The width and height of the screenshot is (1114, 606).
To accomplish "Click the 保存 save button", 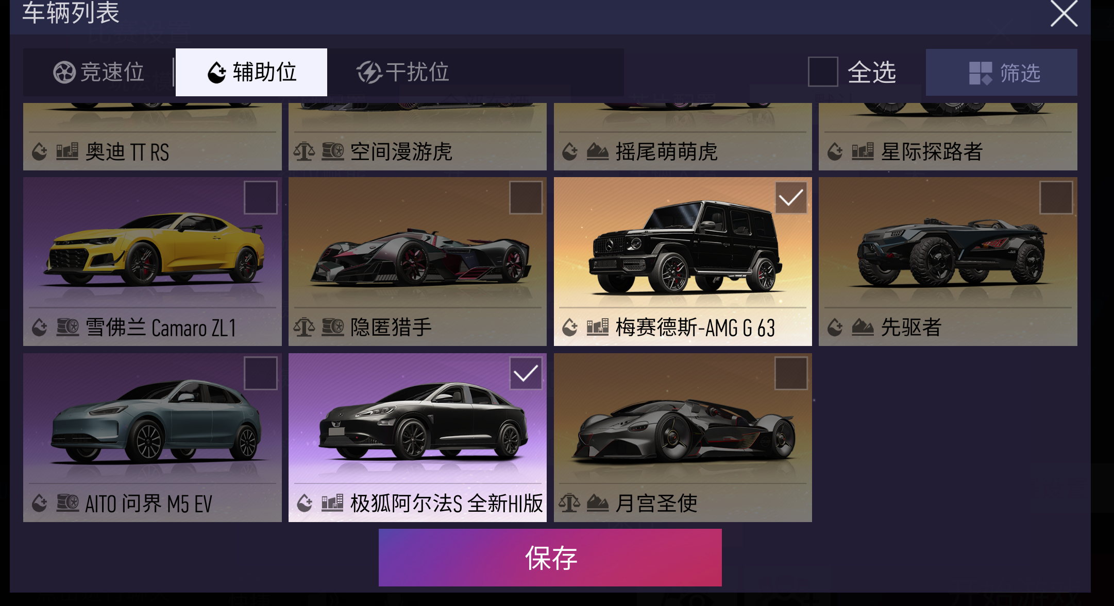I will (550, 558).
